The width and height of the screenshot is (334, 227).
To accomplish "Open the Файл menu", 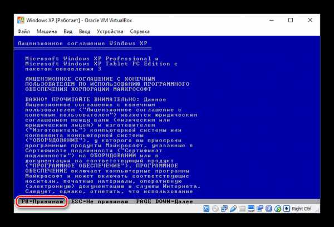I will (x=23, y=32).
